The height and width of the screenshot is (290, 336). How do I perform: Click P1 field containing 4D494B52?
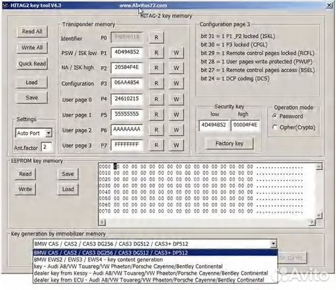click(127, 52)
